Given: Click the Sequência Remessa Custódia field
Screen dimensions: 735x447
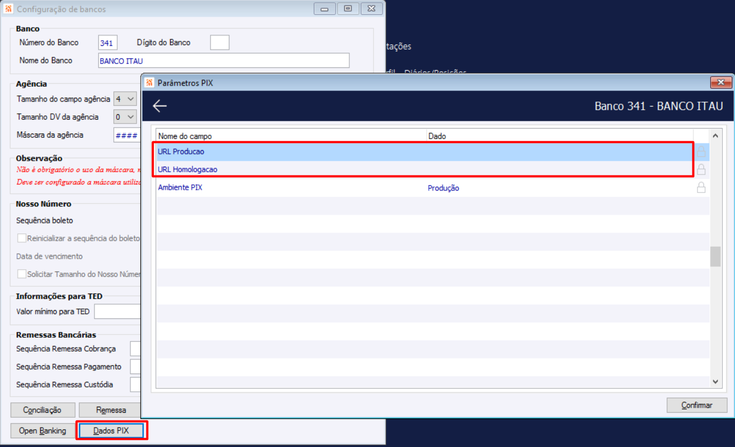Looking at the screenshot, I should pos(136,385).
